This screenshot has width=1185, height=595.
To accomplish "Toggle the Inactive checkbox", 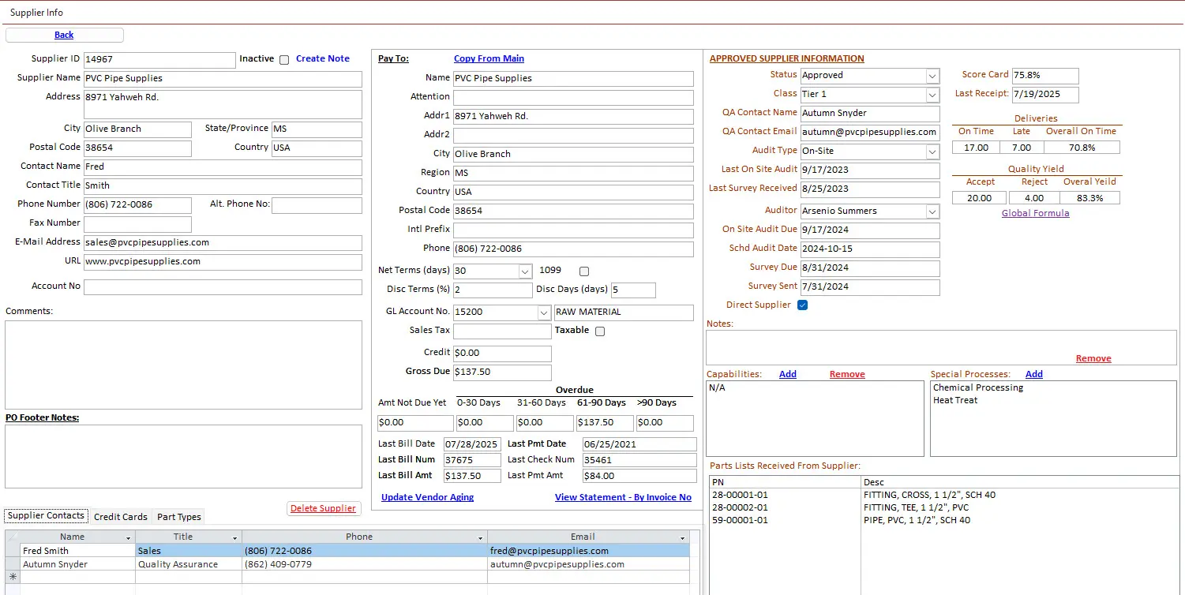I will pyautogui.click(x=284, y=59).
